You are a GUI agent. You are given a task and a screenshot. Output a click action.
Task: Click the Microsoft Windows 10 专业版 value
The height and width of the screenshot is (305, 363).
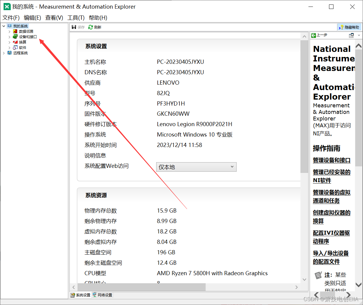pyautogui.click(x=195, y=135)
